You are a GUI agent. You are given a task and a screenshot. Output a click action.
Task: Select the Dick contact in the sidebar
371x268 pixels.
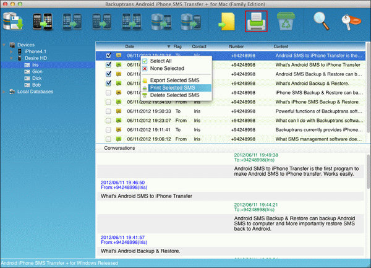click(x=37, y=78)
